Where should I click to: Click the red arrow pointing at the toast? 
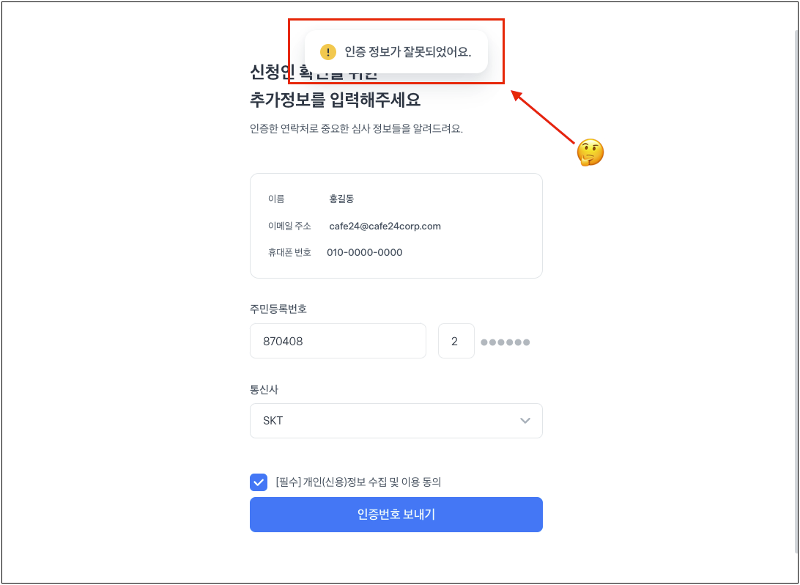point(542,116)
